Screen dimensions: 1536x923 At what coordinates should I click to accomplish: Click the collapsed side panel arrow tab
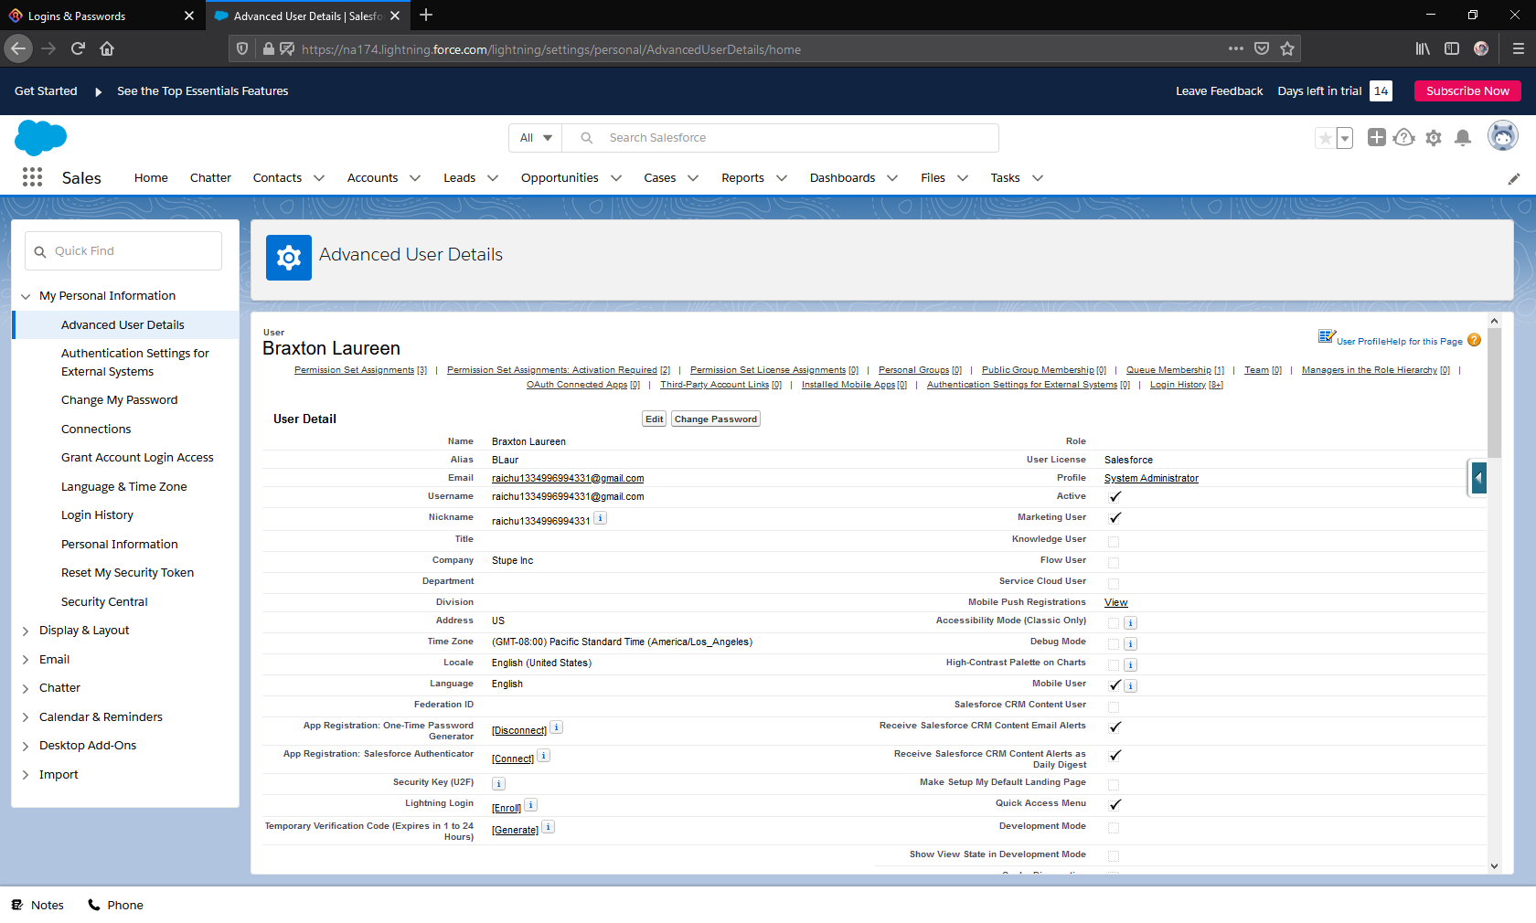(1478, 477)
